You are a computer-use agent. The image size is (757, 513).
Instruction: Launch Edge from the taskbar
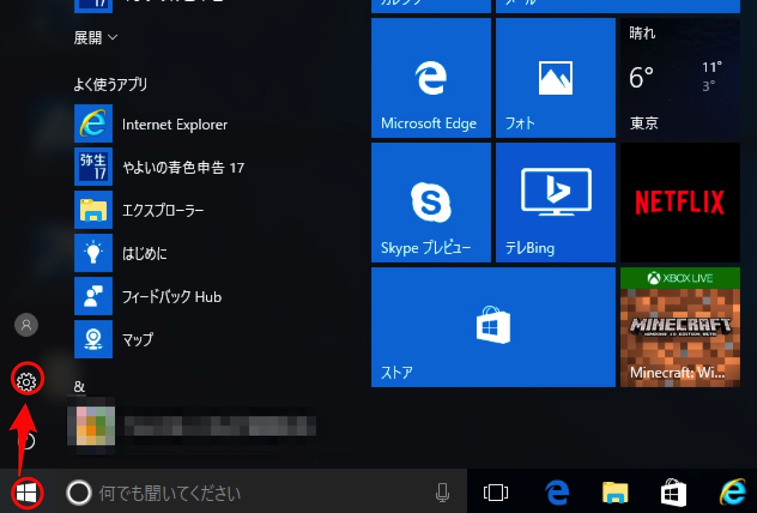click(557, 493)
